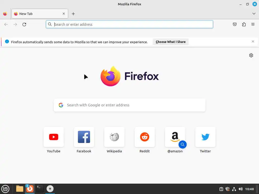259x194 pixels.
Task: Select the New Tab tab
Action: click(40, 14)
